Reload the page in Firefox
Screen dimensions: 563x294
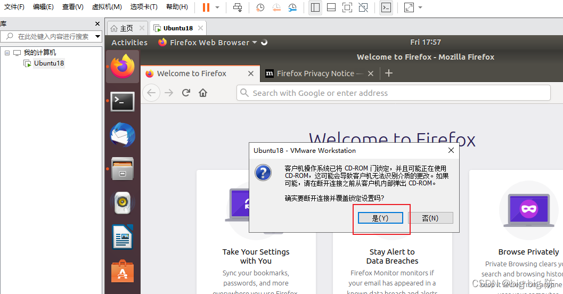click(186, 93)
